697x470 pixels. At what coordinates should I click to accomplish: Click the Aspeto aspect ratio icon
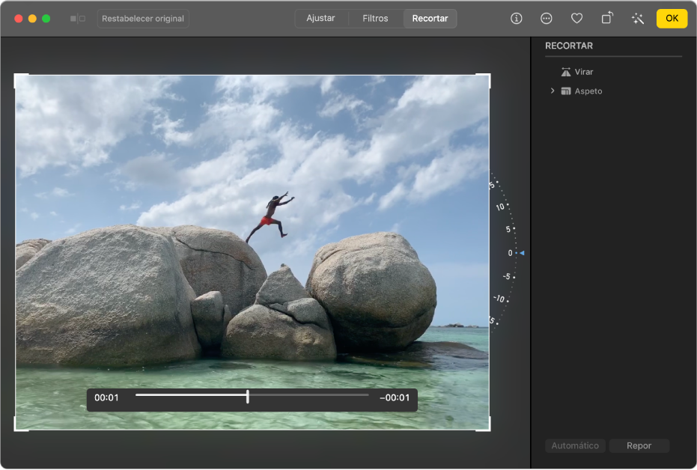[x=566, y=91]
